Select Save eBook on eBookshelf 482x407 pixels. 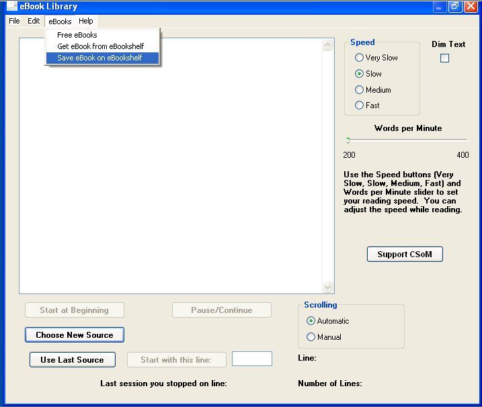click(102, 58)
